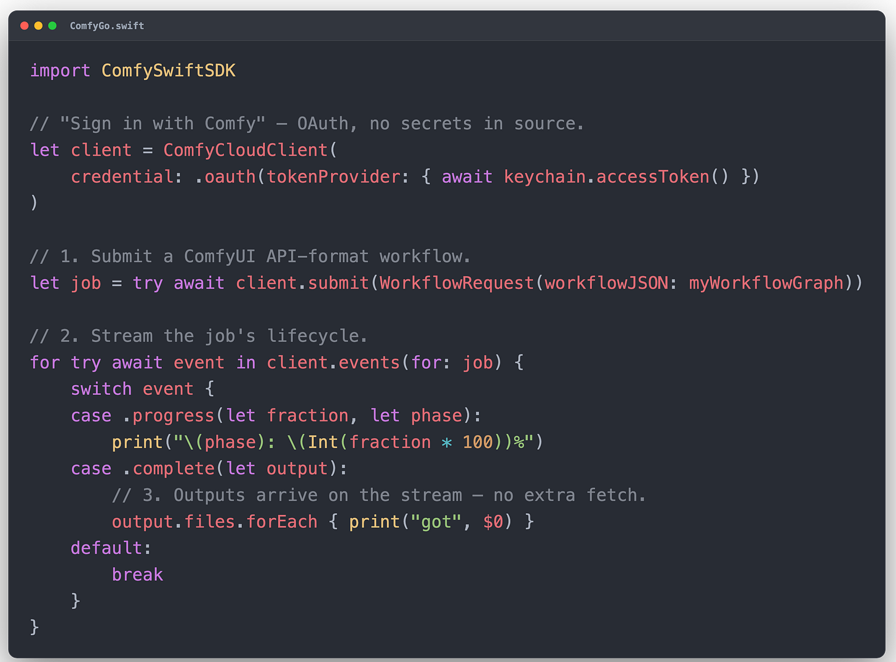Click the "Stream the job's lifecycle" comment
Image resolution: width=896 pixels, height=662 pixels.
click(x=198, y=336)
